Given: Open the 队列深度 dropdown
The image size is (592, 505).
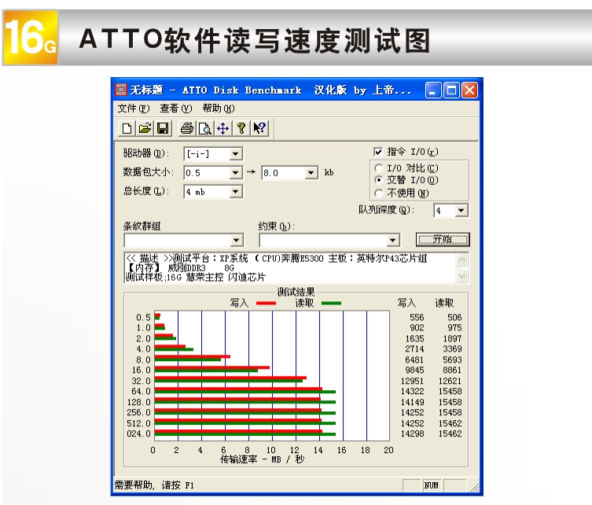Looking at the screenshot, I should click(x=461, y=210).
